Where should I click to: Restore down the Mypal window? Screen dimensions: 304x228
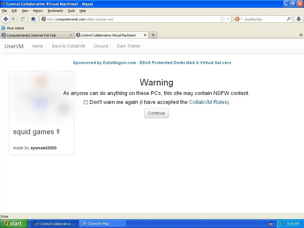click(x=293, y=4)
